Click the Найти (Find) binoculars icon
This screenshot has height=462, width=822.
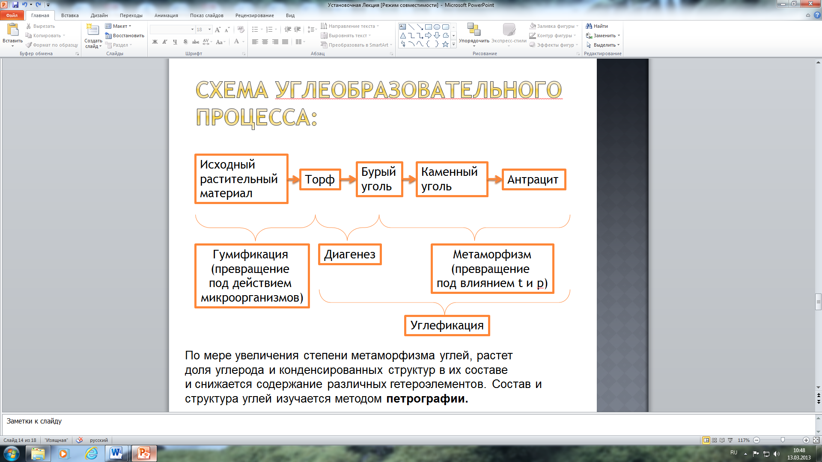[589, 26]
